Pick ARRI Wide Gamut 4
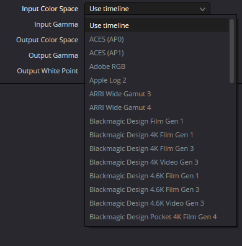This screenshot has width=242, height=246. (156, 107)
